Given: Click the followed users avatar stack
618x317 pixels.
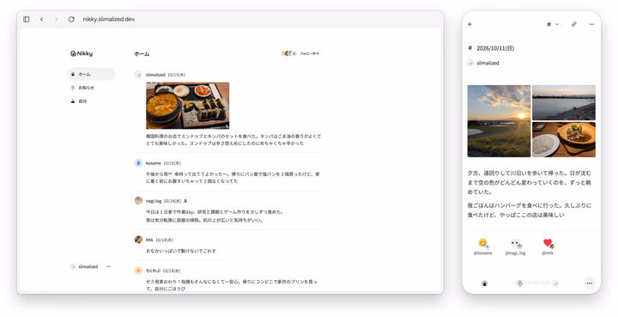Looking at the screenshot, I should 288,53.
